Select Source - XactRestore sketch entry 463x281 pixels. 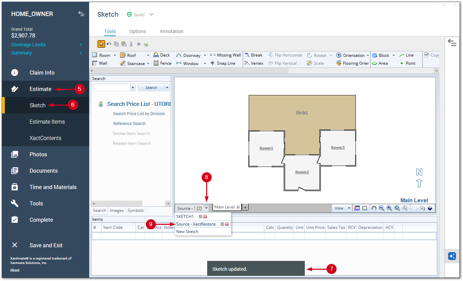[196, 224]
